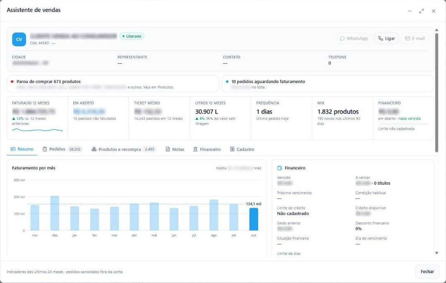Click the 'Parou de comprar 673 produtos' alert text

click(x=49, y=81)
